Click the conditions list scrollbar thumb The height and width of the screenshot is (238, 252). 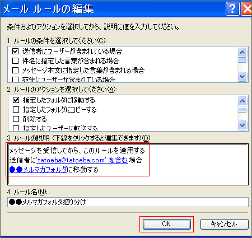click(242, 60)
